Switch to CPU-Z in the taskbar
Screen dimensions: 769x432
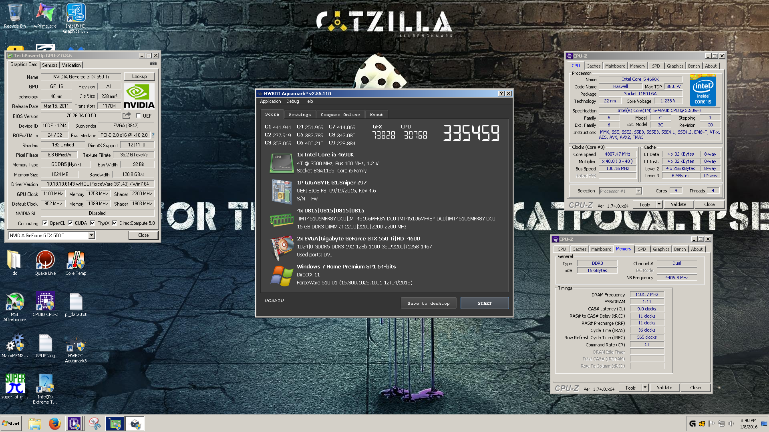[74, 424]
